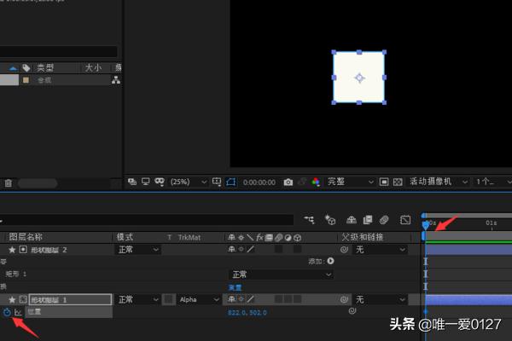Select shape layer 2 in timeline
Image resolution: width=512 pixels, height=341 pixels.
pos(49,250)
